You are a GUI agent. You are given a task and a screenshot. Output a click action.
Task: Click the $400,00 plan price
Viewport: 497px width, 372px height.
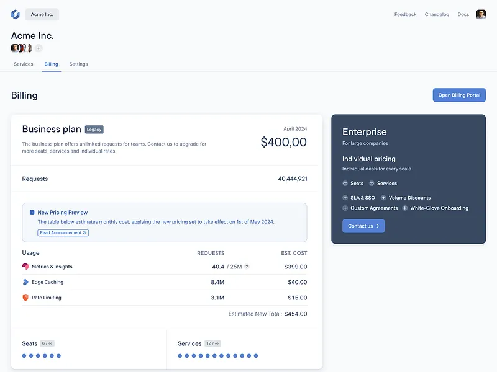(284, 143)
